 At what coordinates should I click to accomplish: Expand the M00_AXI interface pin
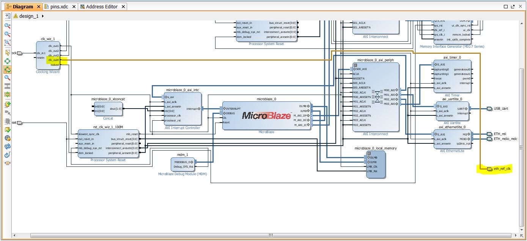click(397, 90)
